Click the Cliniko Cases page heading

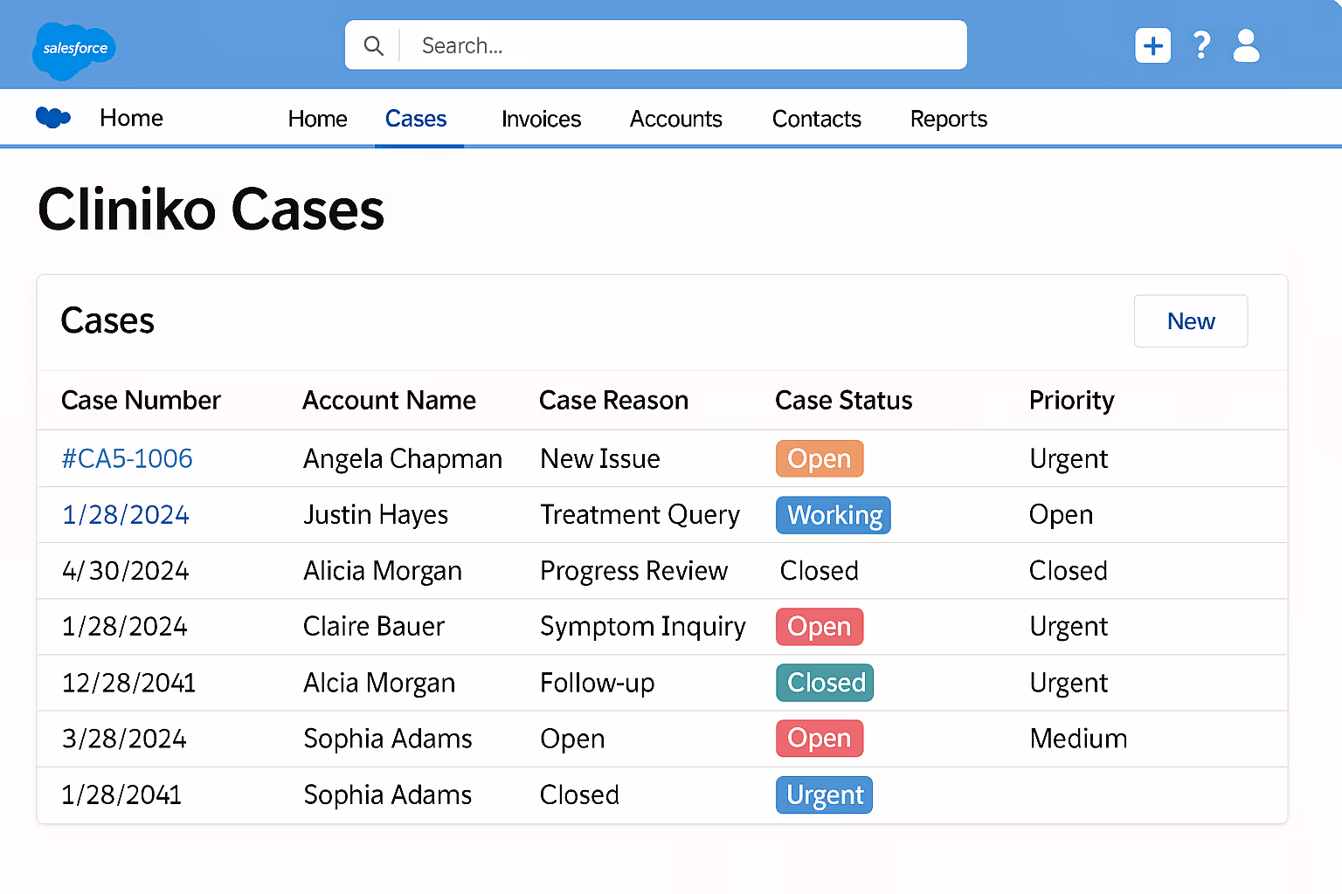pos(211,210)
